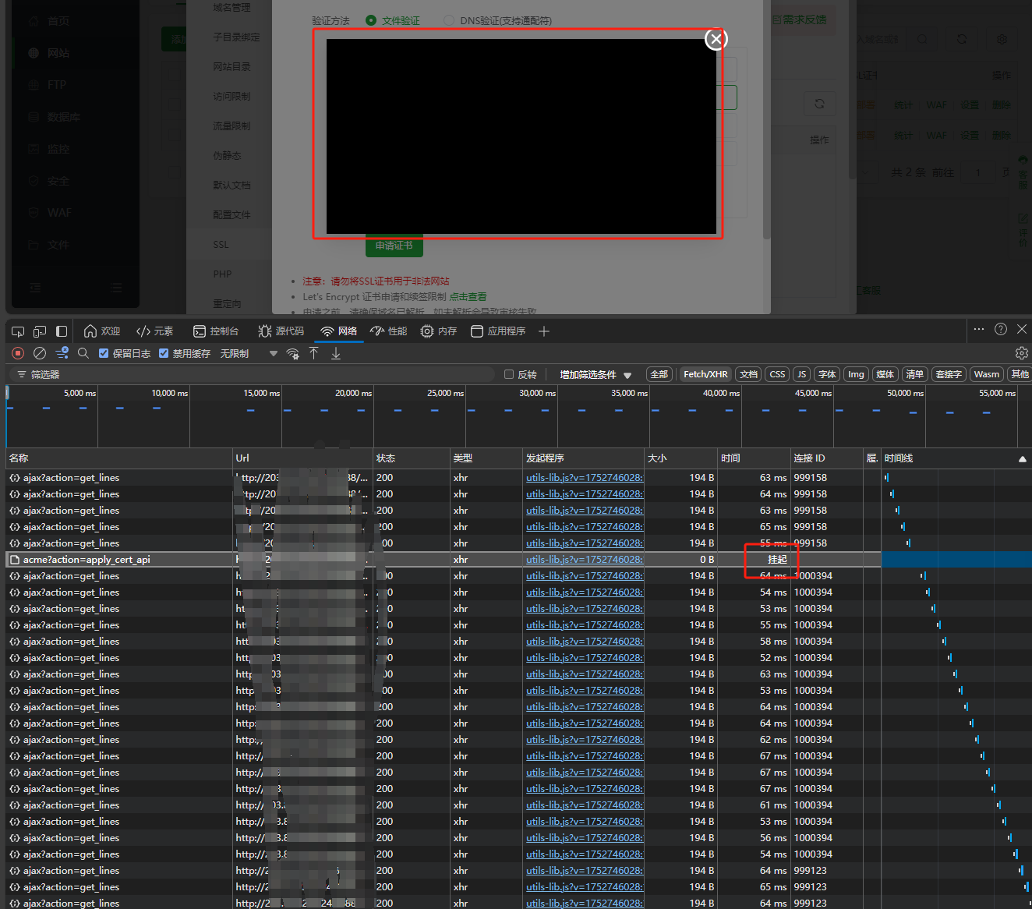Stop recording network log (red record icon)
Image resolution: width=1032 pixels, height=909 pixels.
pos(18,353)
